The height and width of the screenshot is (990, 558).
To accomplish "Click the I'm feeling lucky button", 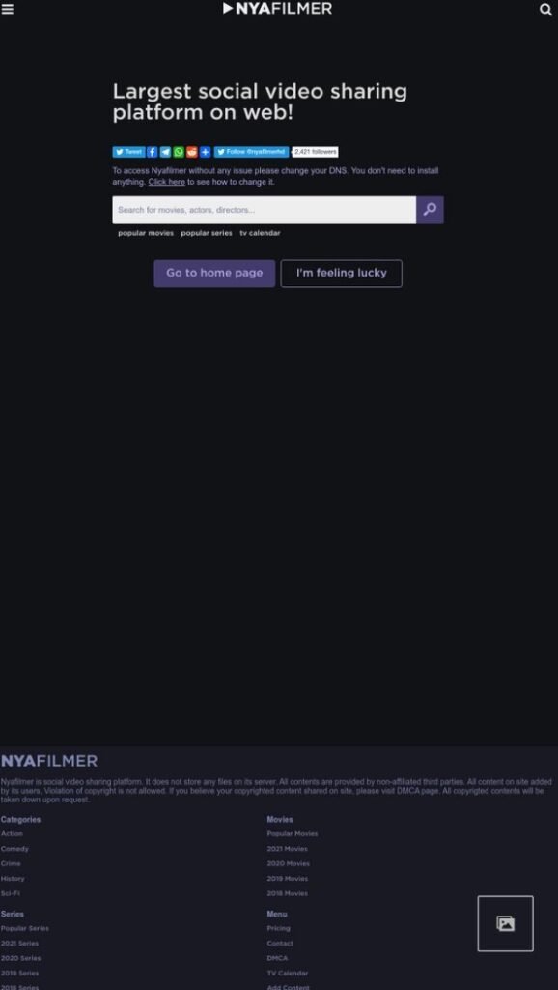I will click(341, 274).
